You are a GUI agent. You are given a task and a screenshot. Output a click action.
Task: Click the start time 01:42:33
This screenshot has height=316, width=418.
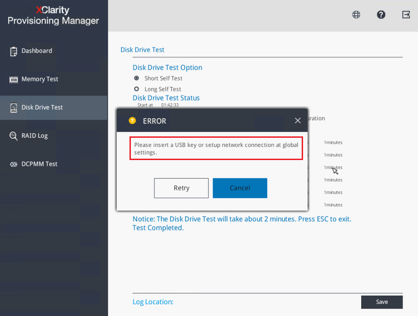[x=170, y=105]
